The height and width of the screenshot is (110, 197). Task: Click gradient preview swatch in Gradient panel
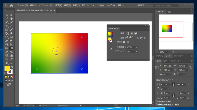(x=110, y=34)
